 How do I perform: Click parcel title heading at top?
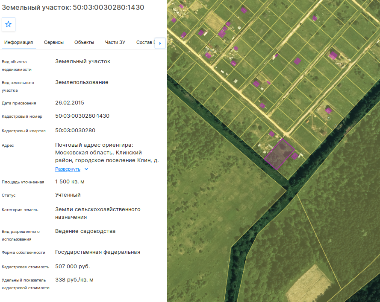73,7
